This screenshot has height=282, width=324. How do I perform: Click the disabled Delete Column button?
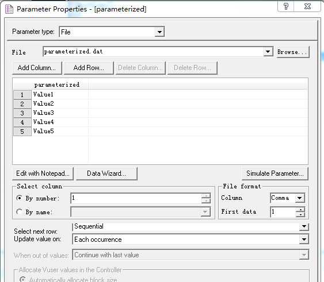[140, 68]
